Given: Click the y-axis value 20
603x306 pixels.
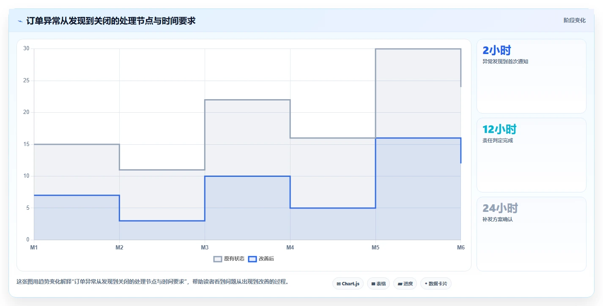Looking at the screenshot, I should pyautogui.click(x=26, y=112).
